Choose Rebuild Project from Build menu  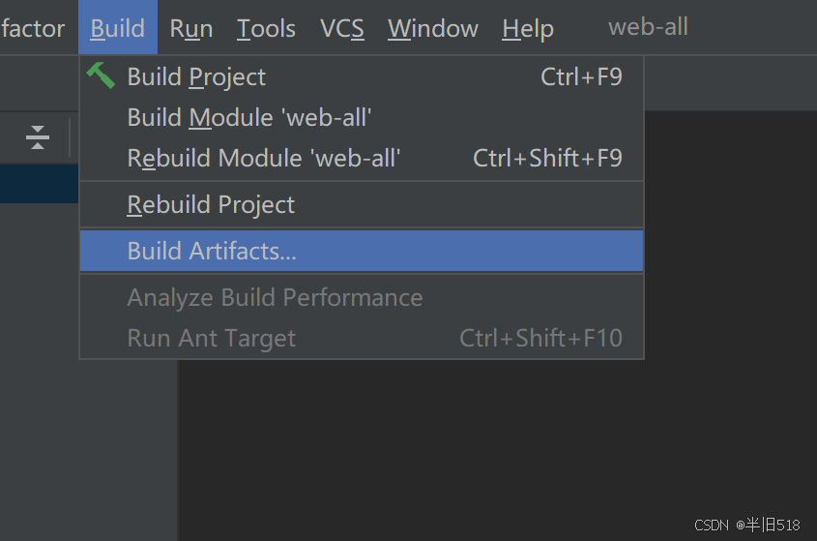click(x=362, y=204)
